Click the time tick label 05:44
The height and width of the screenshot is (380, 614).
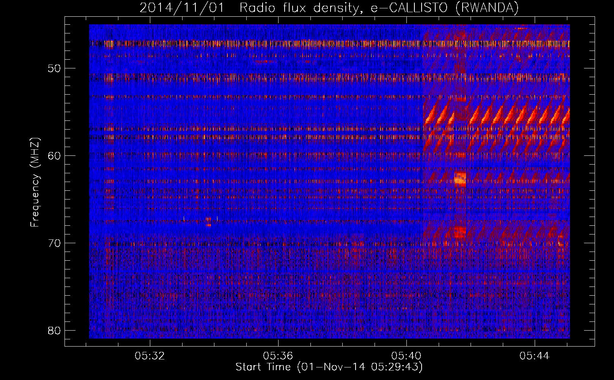pyautogui.click(x=535, y=356)
